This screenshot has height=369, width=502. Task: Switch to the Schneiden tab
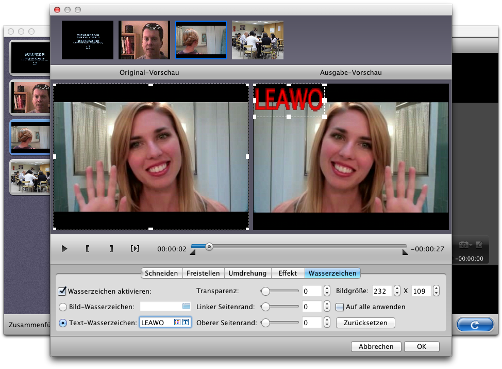pos(162,274)
